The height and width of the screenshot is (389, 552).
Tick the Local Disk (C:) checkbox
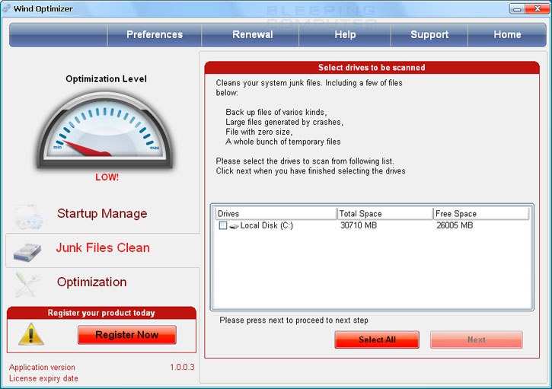pyautogui.click(x=222, y=226)
